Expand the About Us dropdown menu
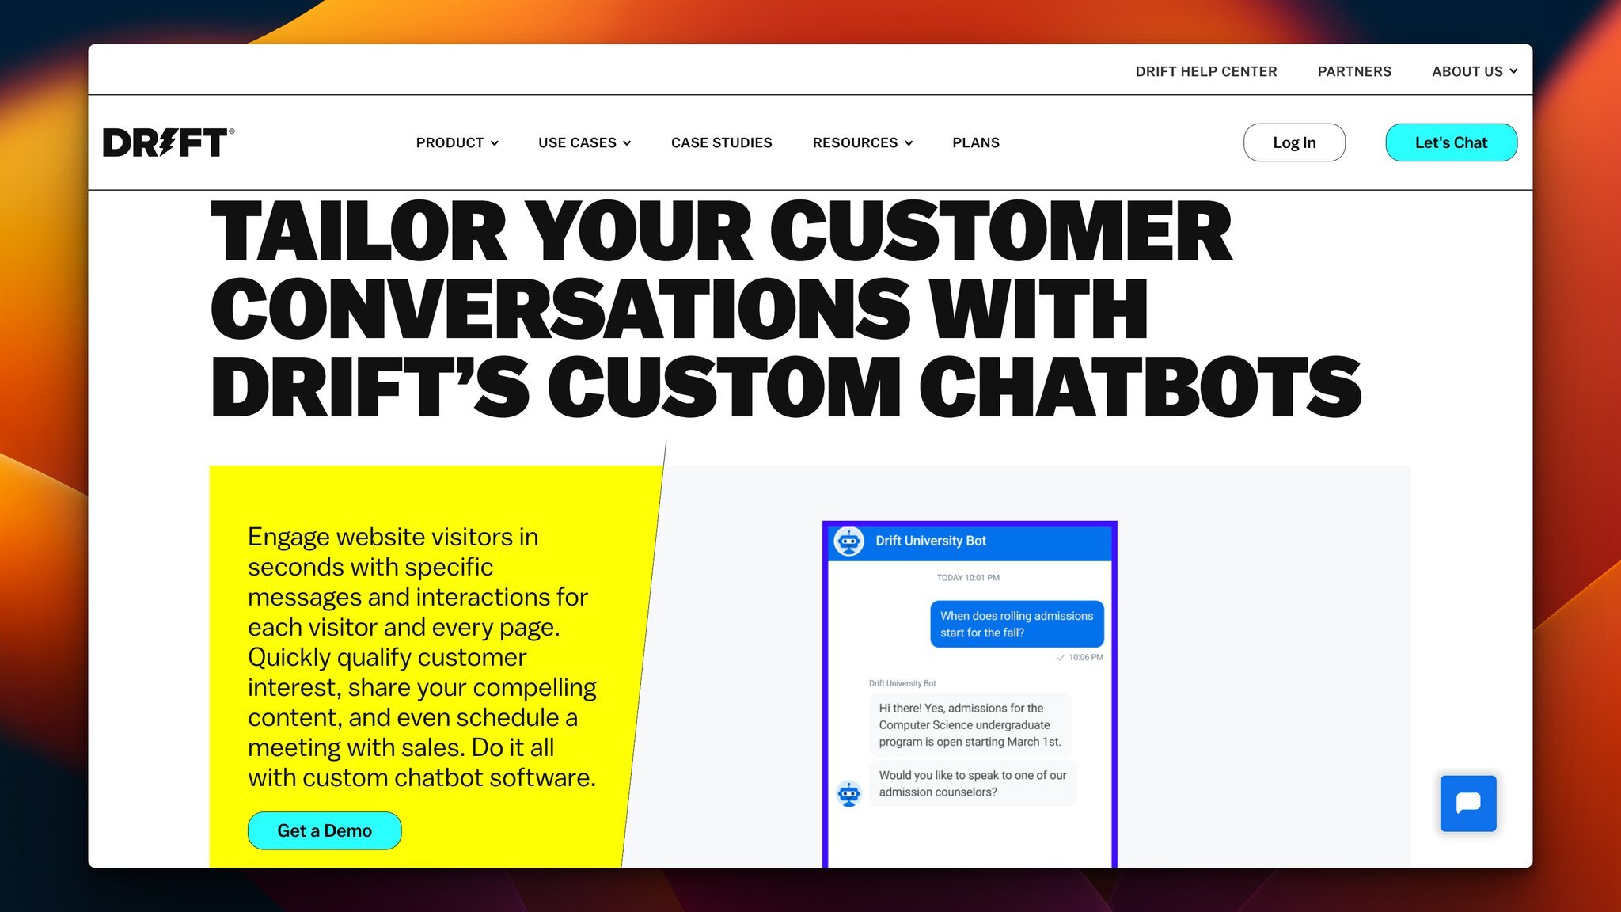 tap(1475, 70)
